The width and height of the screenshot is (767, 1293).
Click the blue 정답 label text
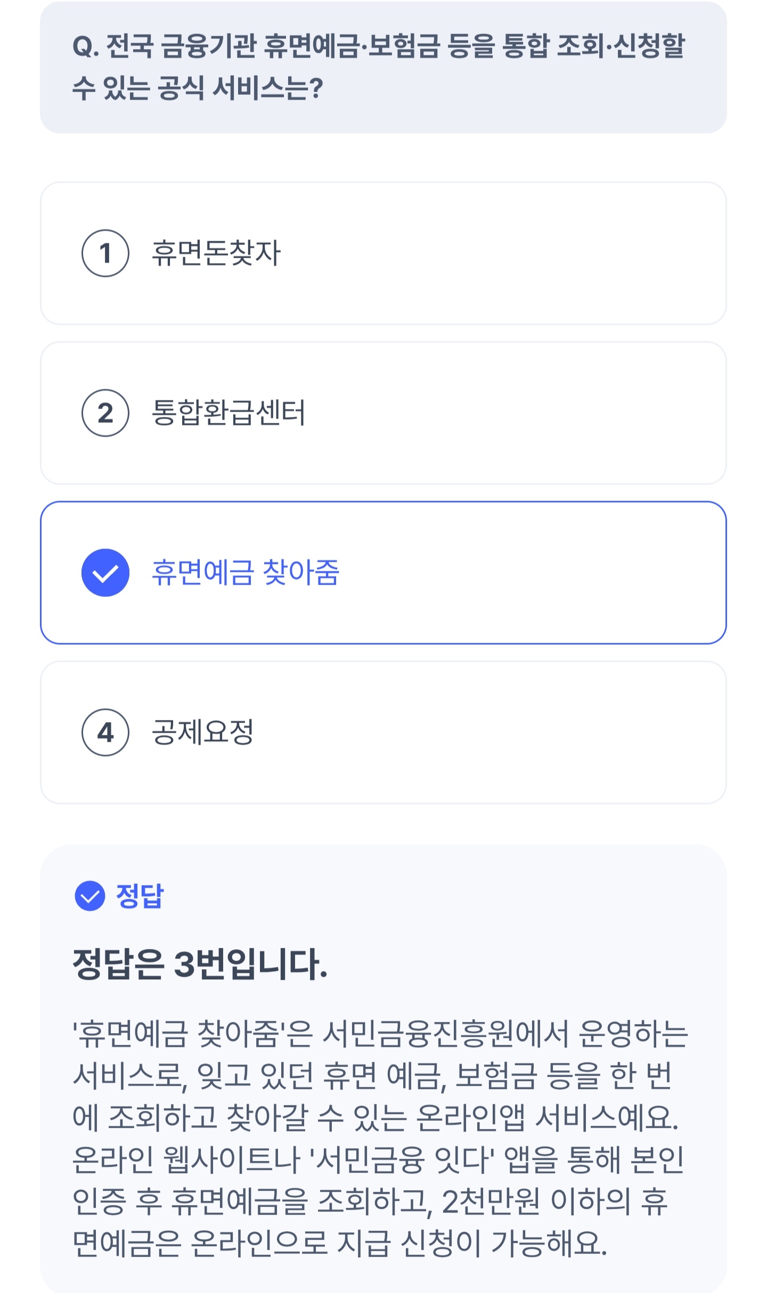pos(140,896)
